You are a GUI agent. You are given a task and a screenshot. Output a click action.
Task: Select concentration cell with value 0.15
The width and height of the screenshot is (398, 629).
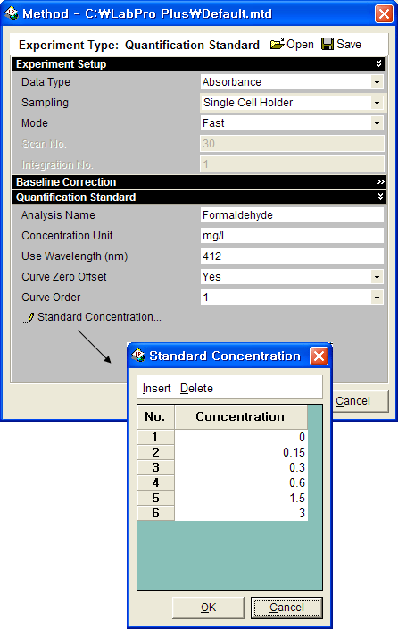pos(241,452)
